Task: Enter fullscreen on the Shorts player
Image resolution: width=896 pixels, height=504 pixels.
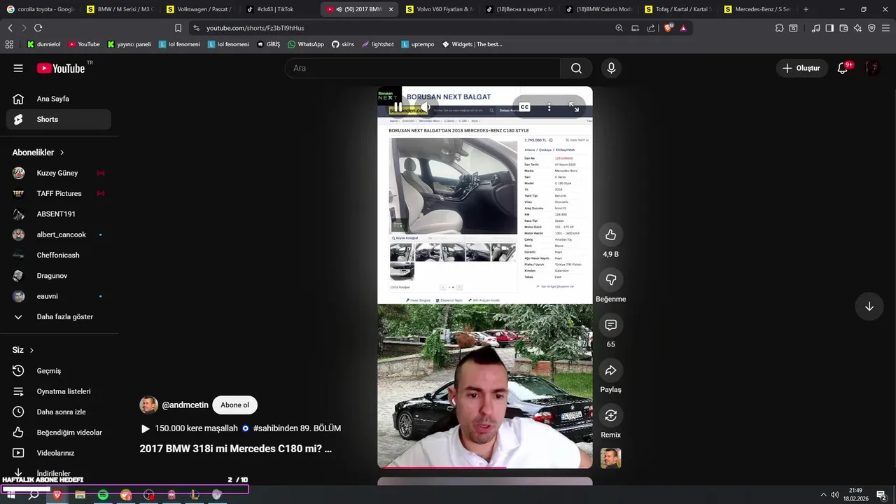Action: pos(574,107)
